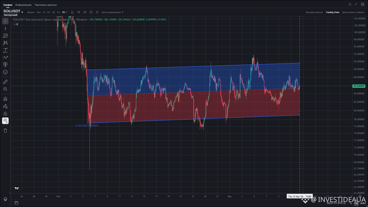Toggle hide all drawings eye icon
The height and width of the screenshot is (207, 368).
5,121
